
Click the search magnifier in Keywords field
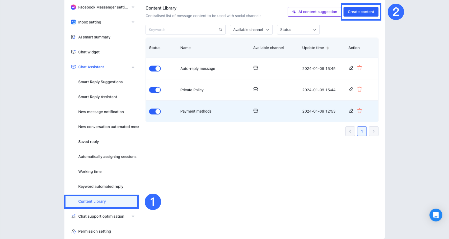221,30
